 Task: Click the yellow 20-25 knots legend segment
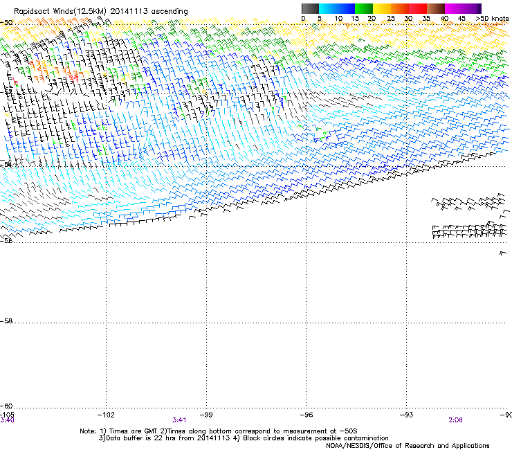382,8
